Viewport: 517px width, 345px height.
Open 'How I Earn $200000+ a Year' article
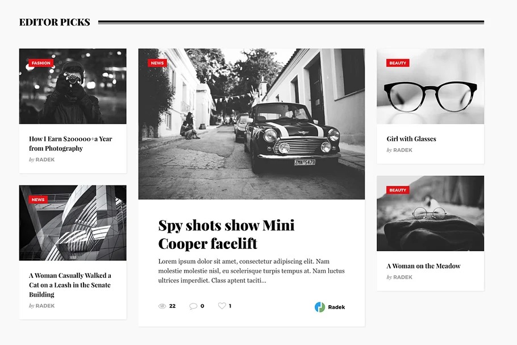pyautogui.click(x=70, y=143)
